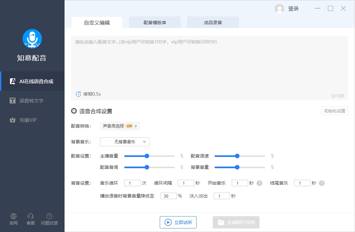Click the 立即试听 preview button

(178, 222)
